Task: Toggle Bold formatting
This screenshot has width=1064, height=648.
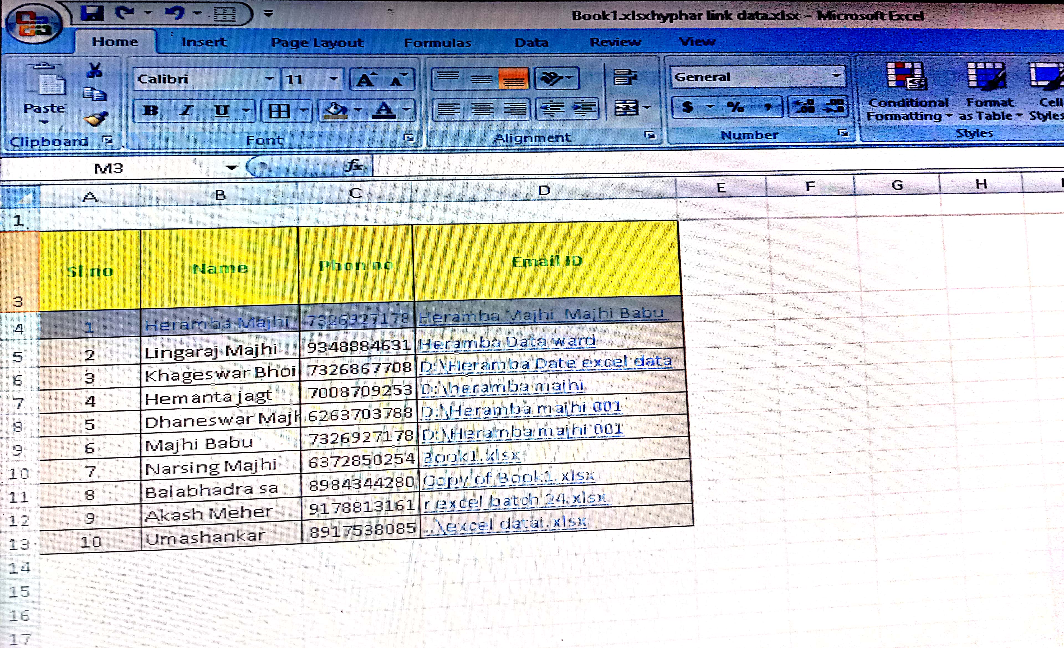Action: [150, 110]
